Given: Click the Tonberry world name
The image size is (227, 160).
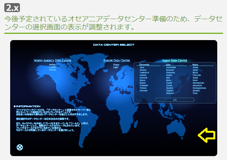Looking at the screenshot, I should [x=144, y=86].
